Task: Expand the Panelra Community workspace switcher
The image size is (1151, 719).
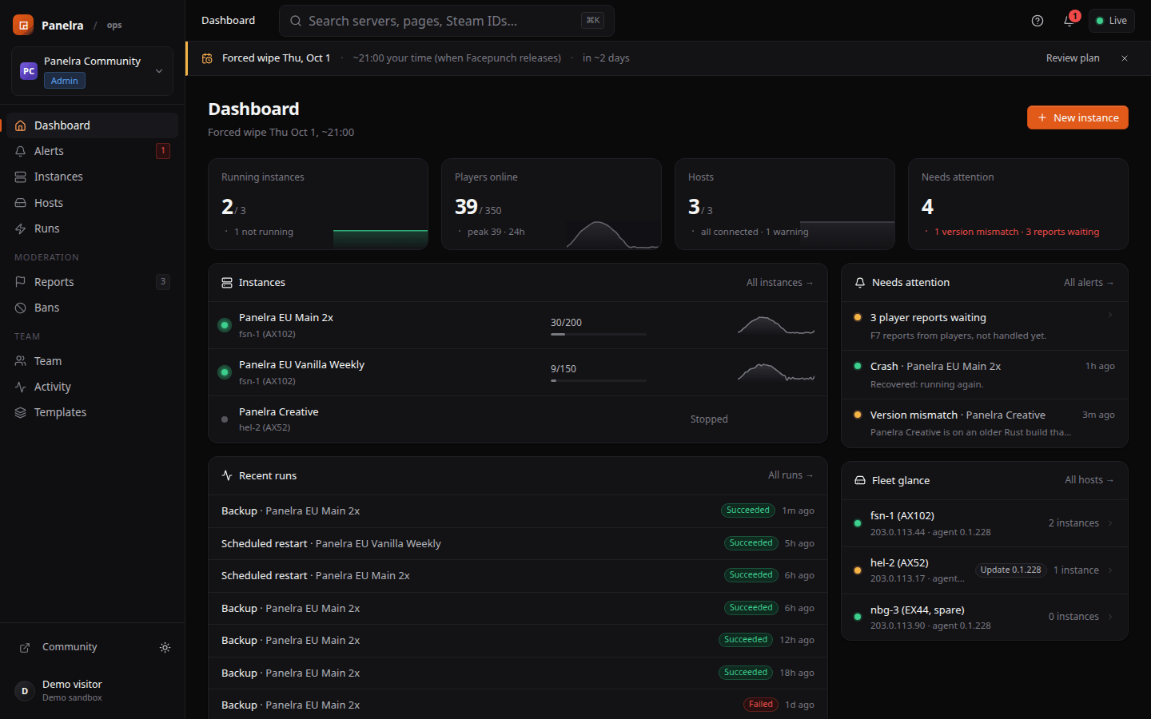Action: (93, 71)
